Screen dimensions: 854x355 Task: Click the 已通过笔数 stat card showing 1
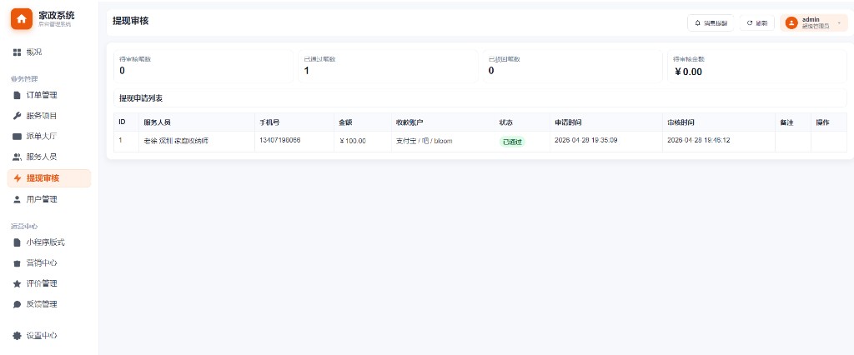(388, 67)
